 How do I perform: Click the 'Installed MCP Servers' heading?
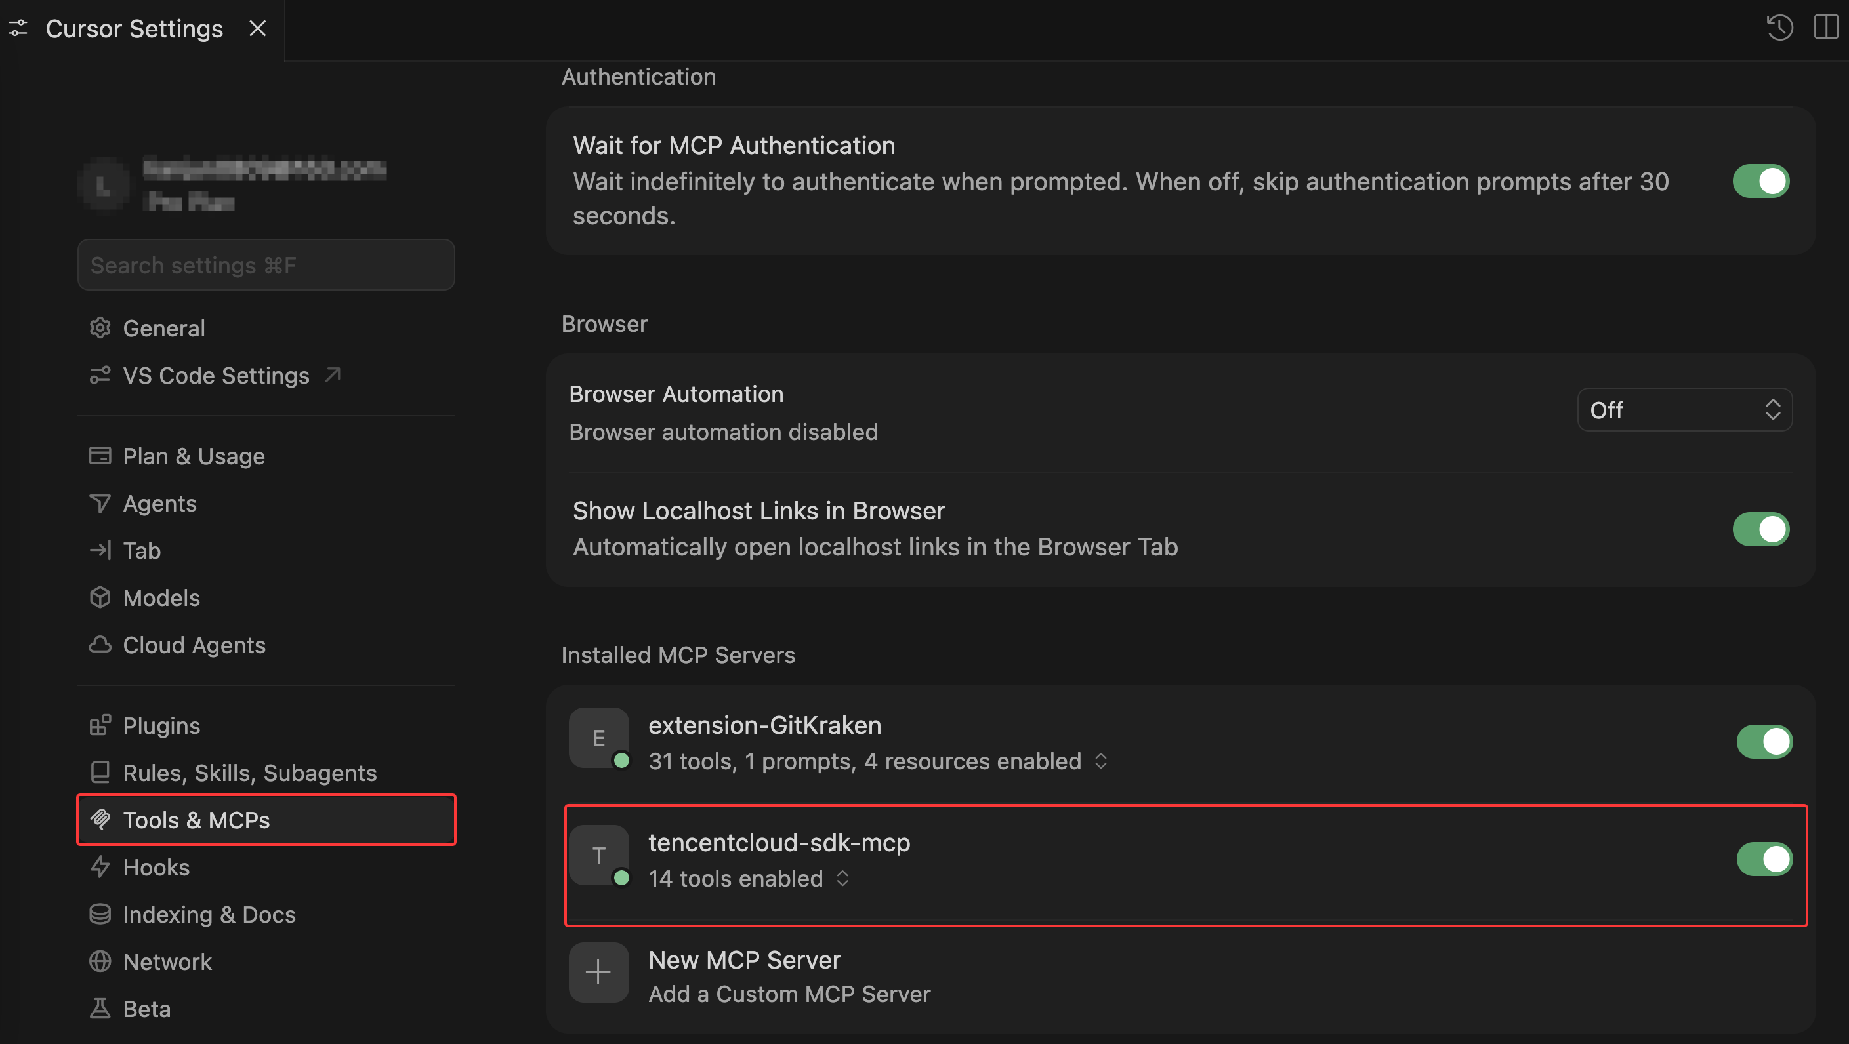pyautogui.click(x=678, y=655)
